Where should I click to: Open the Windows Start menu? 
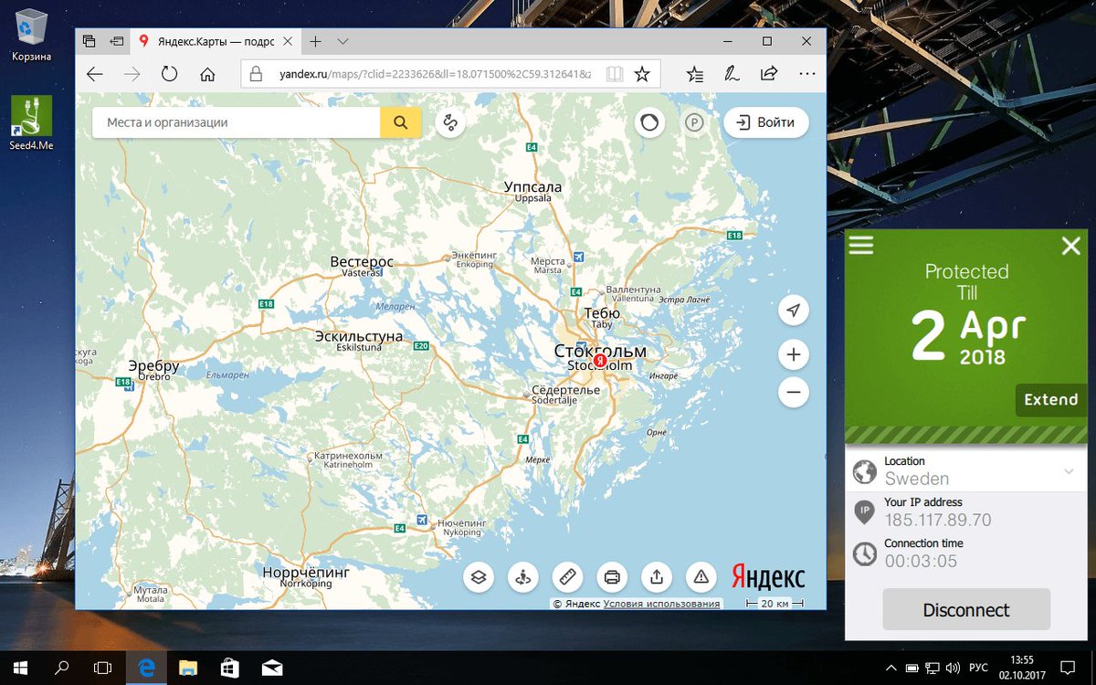click(x=20, y=668)
